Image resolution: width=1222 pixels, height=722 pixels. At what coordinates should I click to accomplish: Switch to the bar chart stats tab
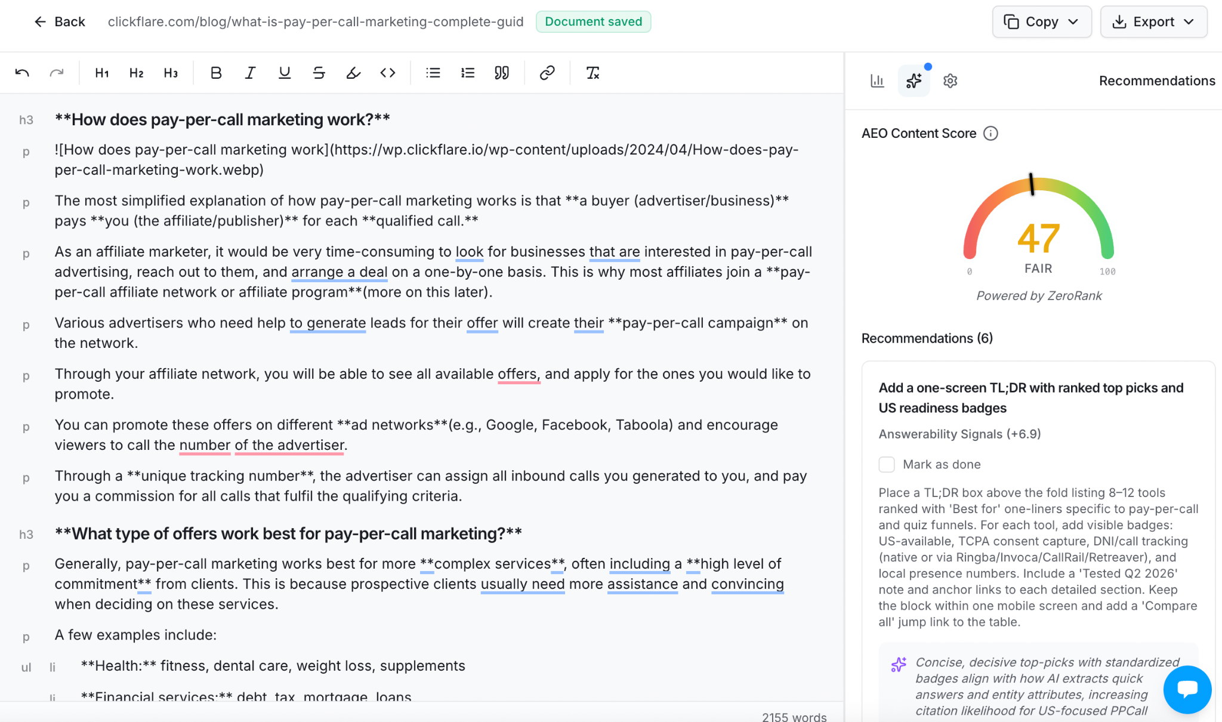pyautogui.click(x=877, y=81)
